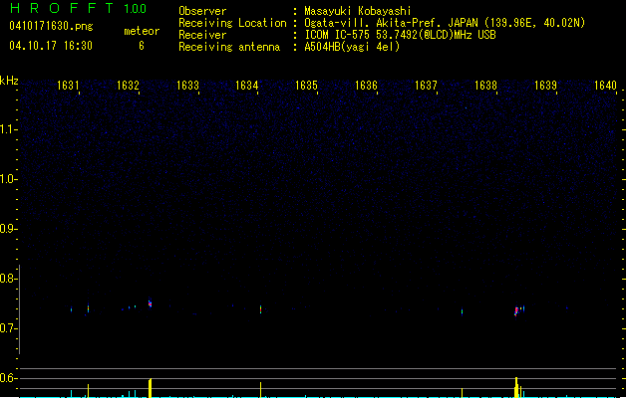Click the ICOM IC-575 receiver text
The image size is (627, 398).
(x=400, y=35)
